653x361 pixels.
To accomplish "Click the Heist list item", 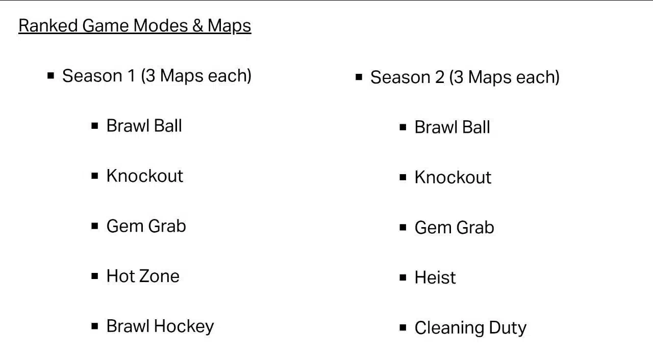I will [435, 277].
